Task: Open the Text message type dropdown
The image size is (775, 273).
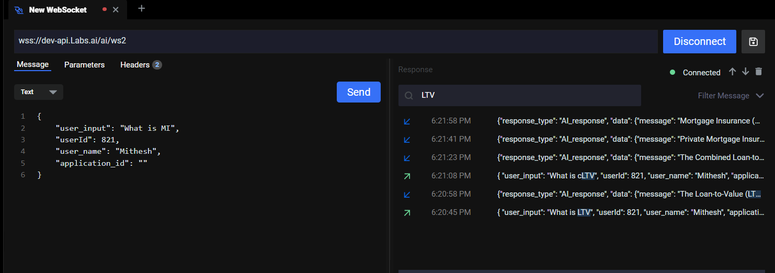Action: [x=39, y=92]
